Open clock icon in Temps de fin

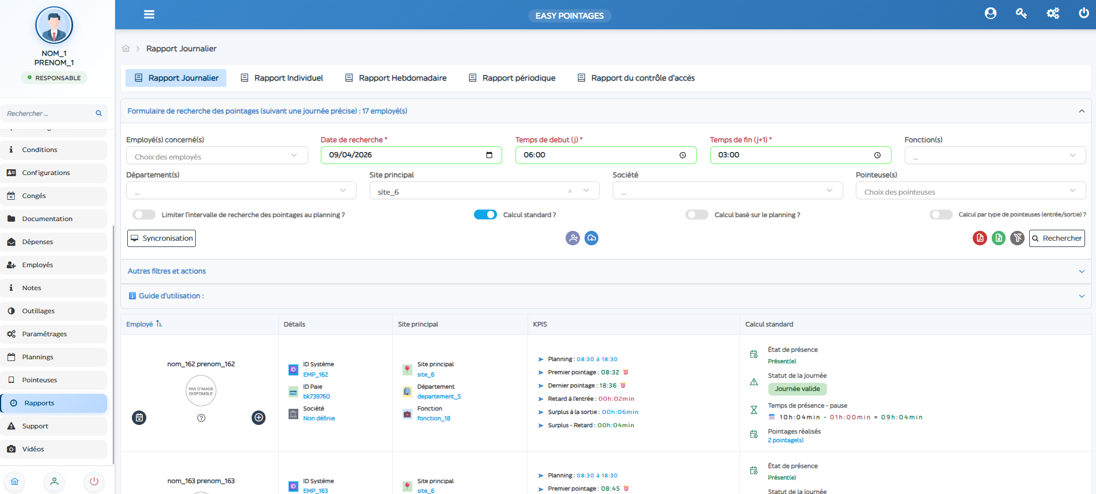click(x=877, y=155)
